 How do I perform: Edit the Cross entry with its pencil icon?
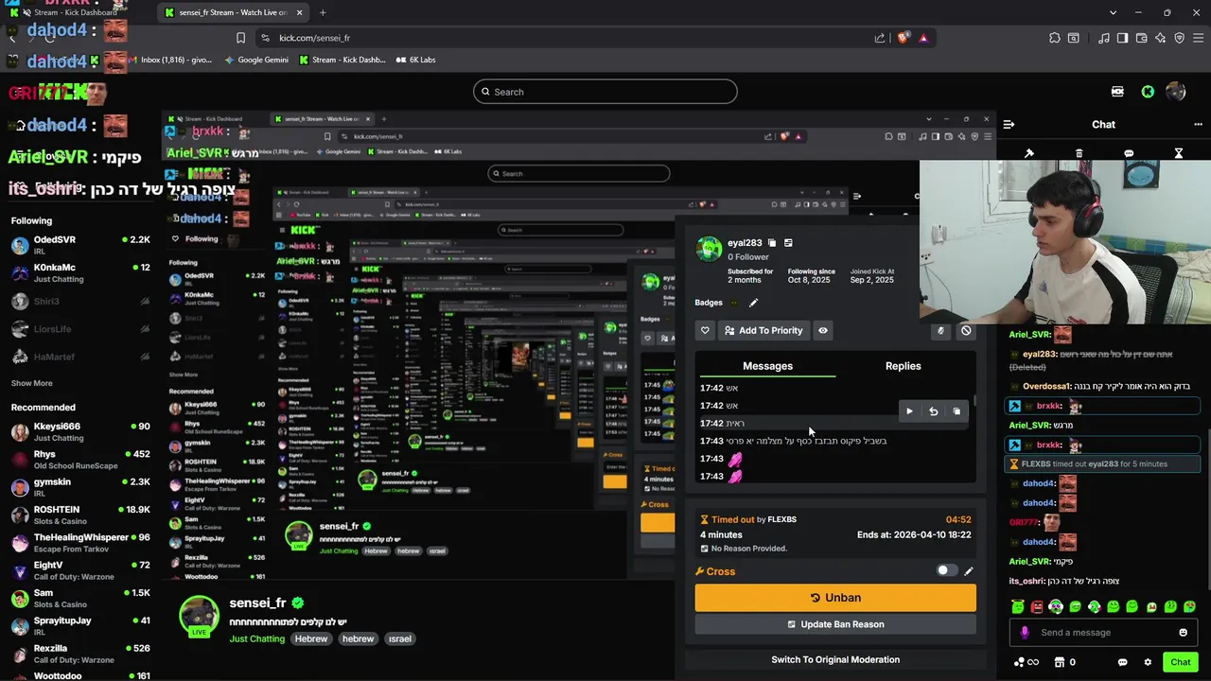point(968,571)
